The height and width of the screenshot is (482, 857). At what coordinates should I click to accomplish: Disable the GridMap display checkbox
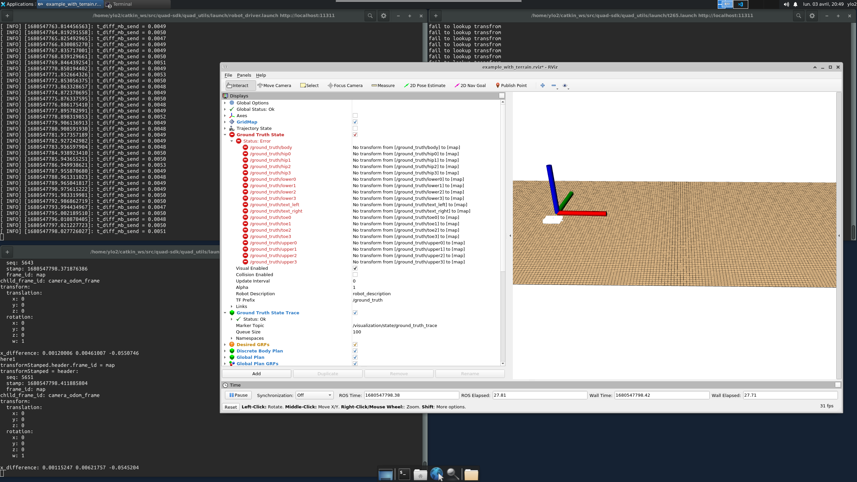355,122
